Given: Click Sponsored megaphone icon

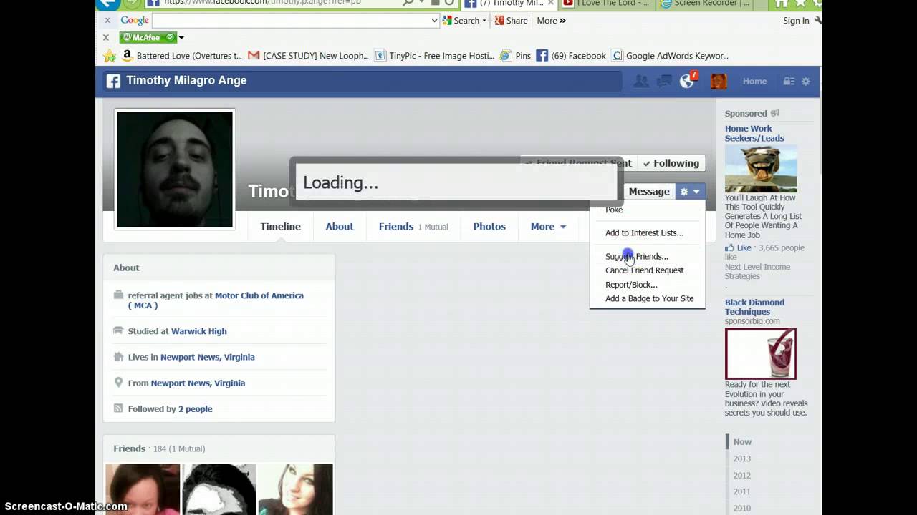Looking at the screenshot, I should tap(774, 113).
